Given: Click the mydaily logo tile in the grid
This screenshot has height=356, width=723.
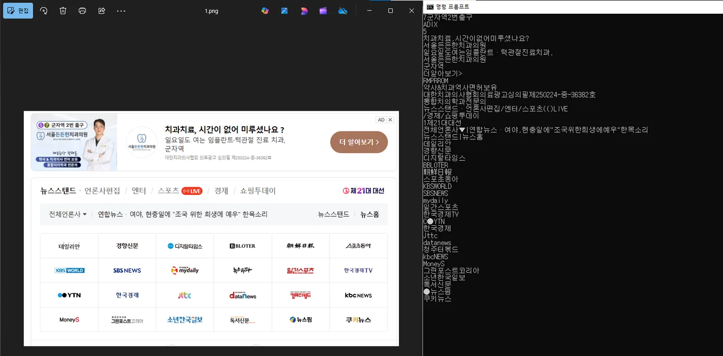Looking at the screenshot, I should coord(185,271).
